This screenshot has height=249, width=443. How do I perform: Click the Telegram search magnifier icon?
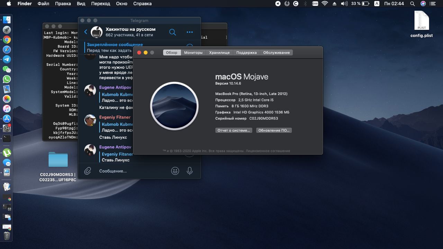[x=172, y=32]
